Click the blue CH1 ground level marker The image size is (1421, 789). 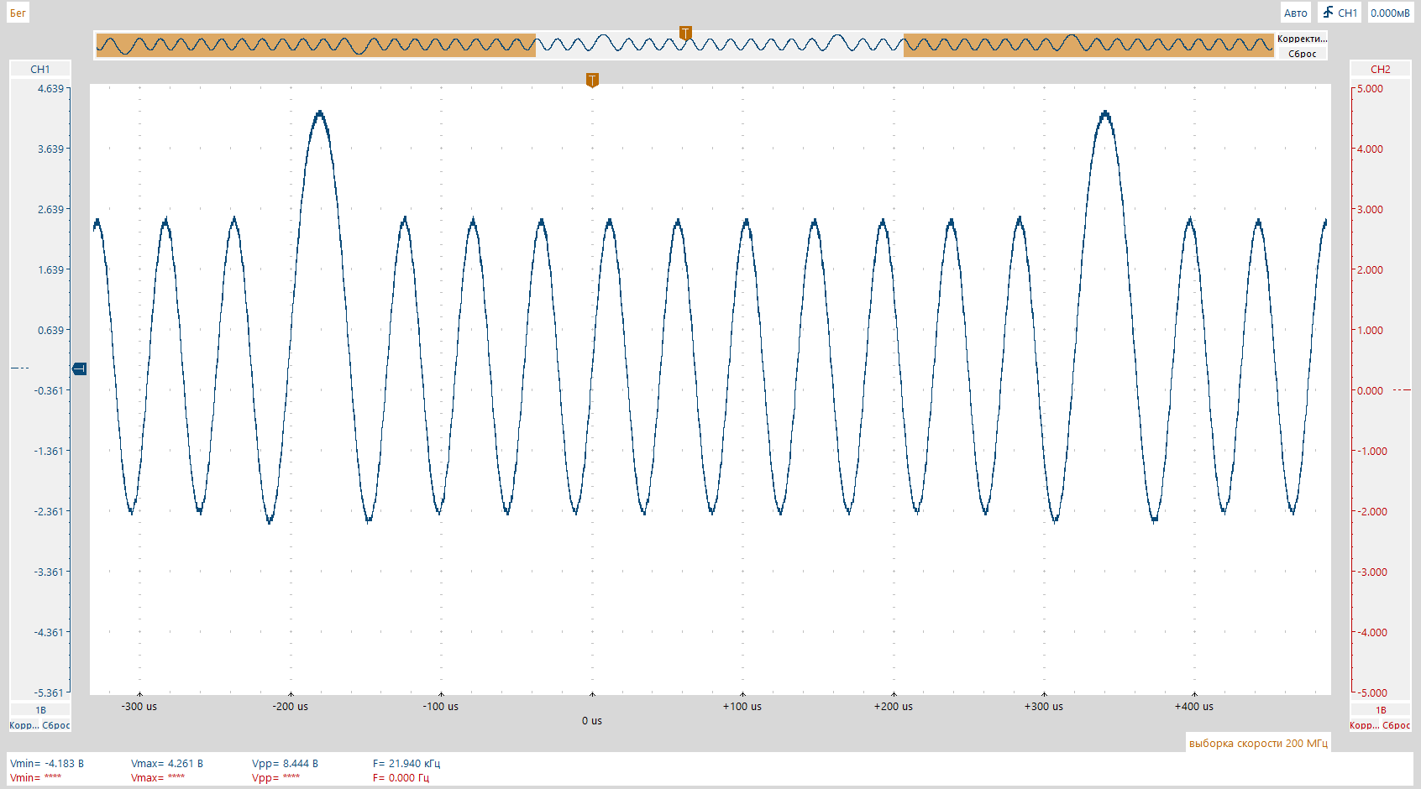(x=80, y=368)
